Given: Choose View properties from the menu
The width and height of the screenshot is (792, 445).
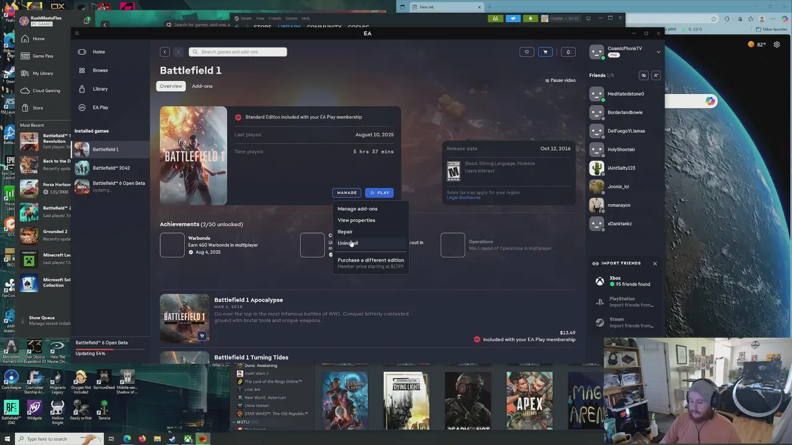Looking at the screenshot, I should click(356, 220).
